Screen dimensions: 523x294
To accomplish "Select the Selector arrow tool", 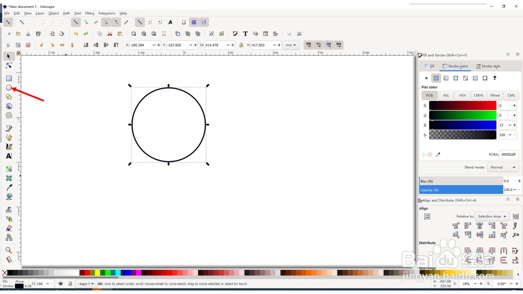I will [9, 57].
